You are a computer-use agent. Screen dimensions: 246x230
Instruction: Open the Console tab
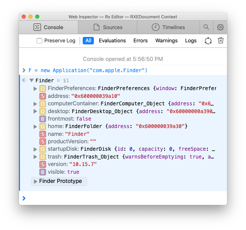48,27
